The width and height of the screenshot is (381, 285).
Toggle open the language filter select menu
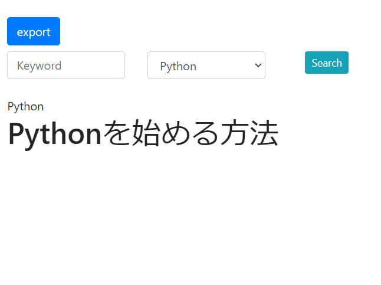206,65
